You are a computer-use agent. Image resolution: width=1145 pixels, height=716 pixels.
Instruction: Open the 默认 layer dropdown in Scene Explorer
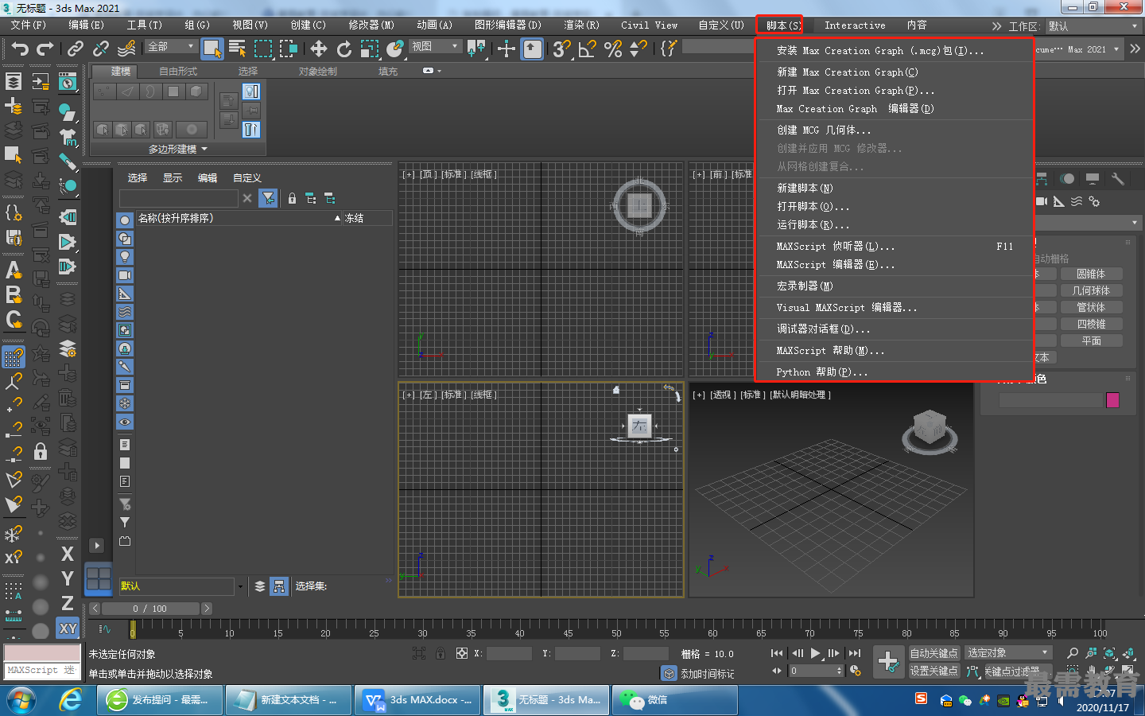[181, 586]
